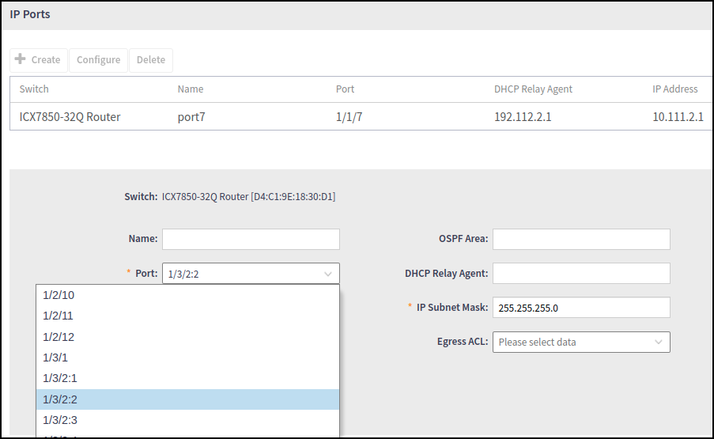Open the Egress ACL dropdown

click(x=581, y=342)
